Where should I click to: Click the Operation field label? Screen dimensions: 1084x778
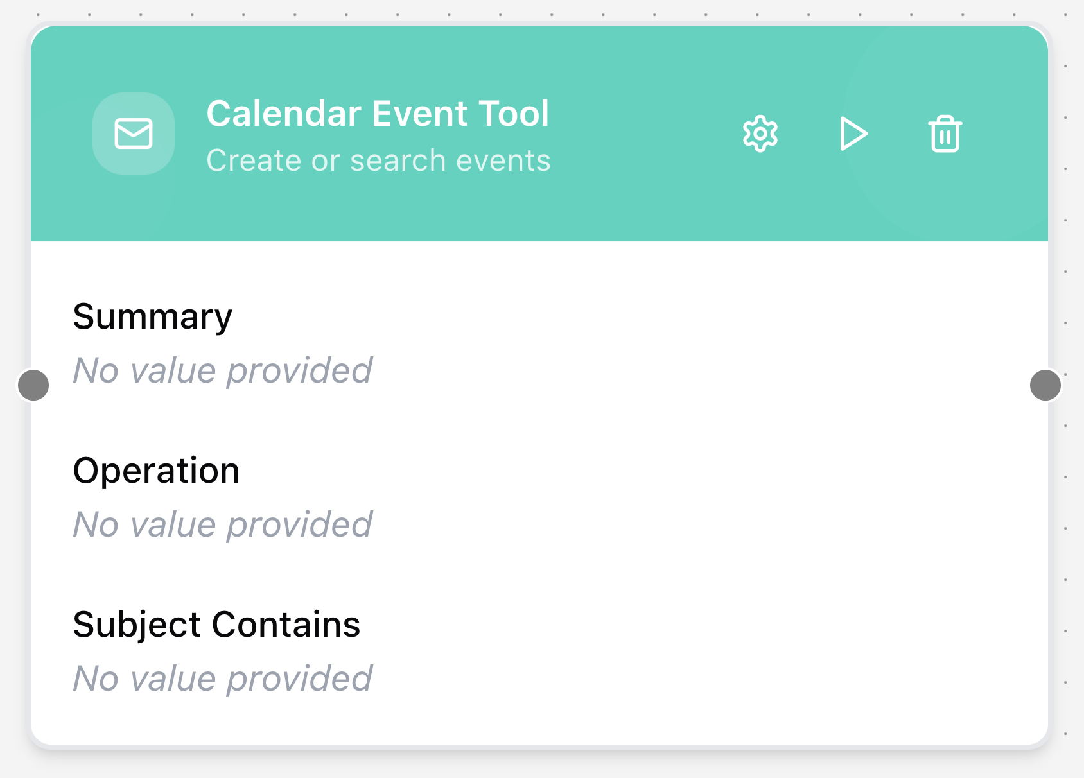pyautogui.click(x=156, y=471)
